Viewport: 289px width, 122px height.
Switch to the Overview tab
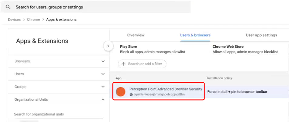136,35
